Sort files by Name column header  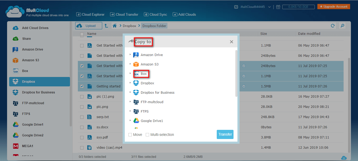92,34
